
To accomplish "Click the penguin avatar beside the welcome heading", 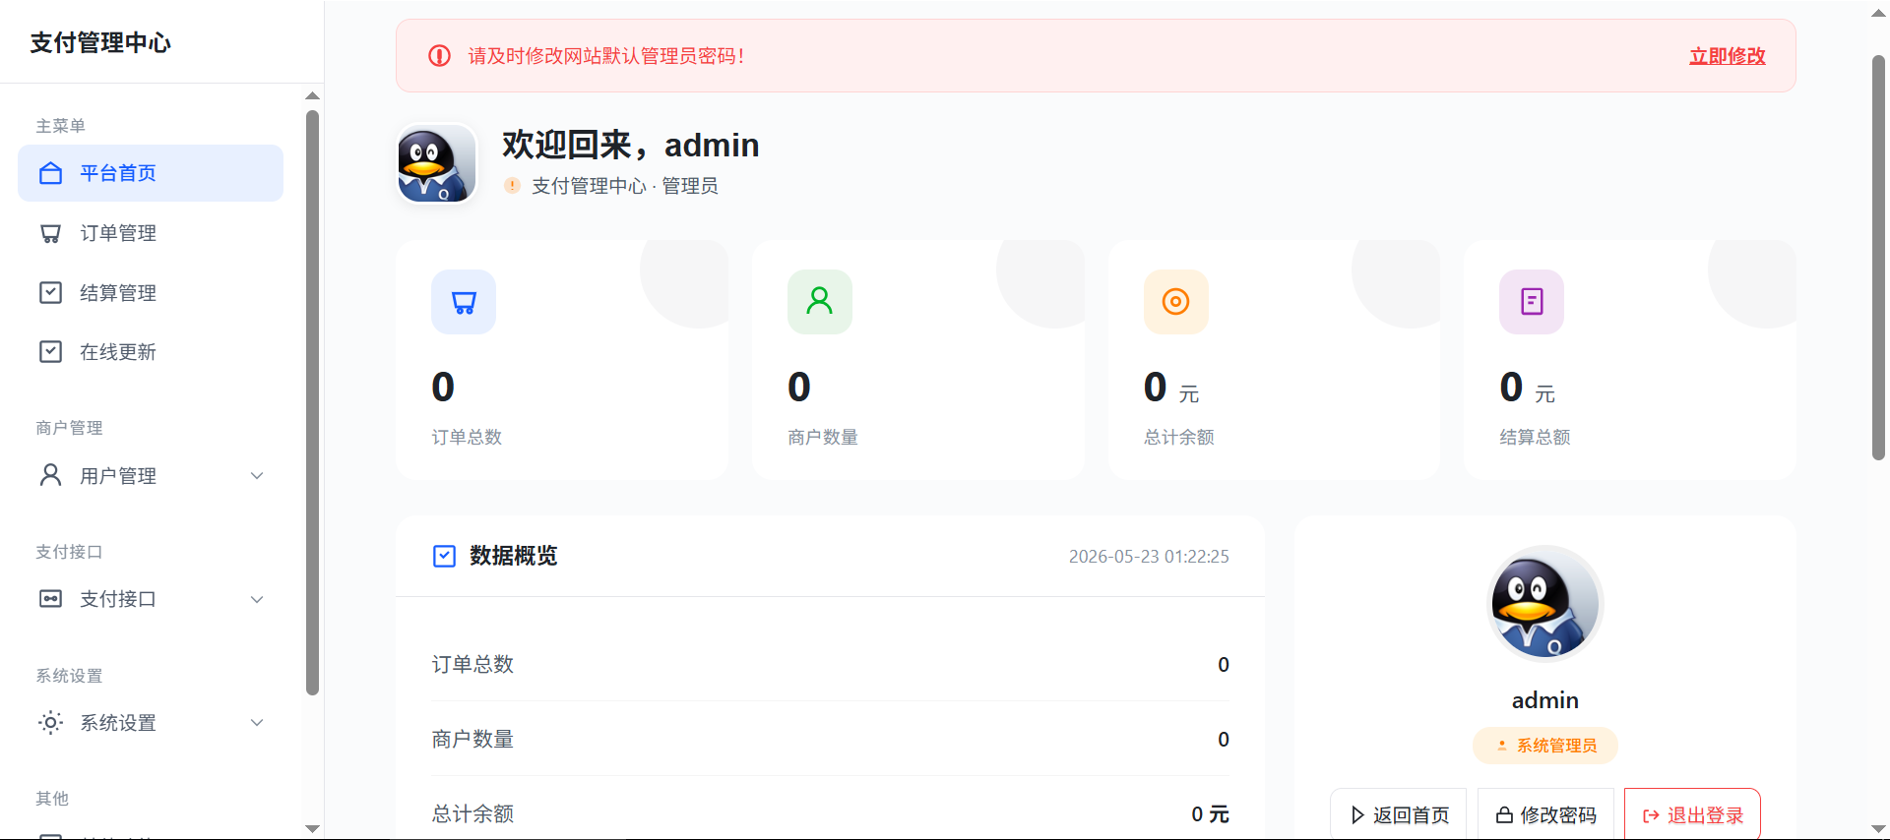I will 437,163.
